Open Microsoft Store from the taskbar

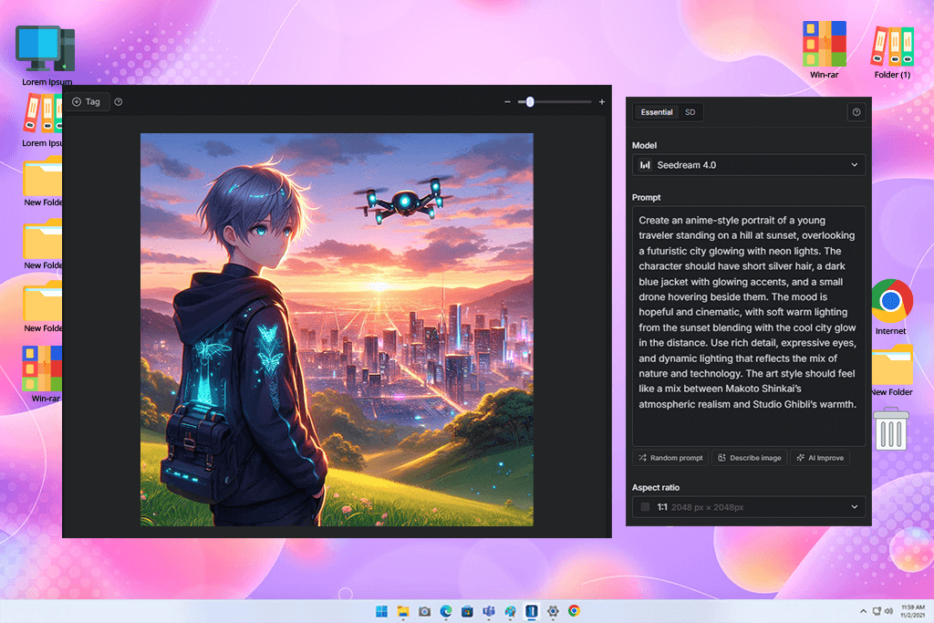467,611
